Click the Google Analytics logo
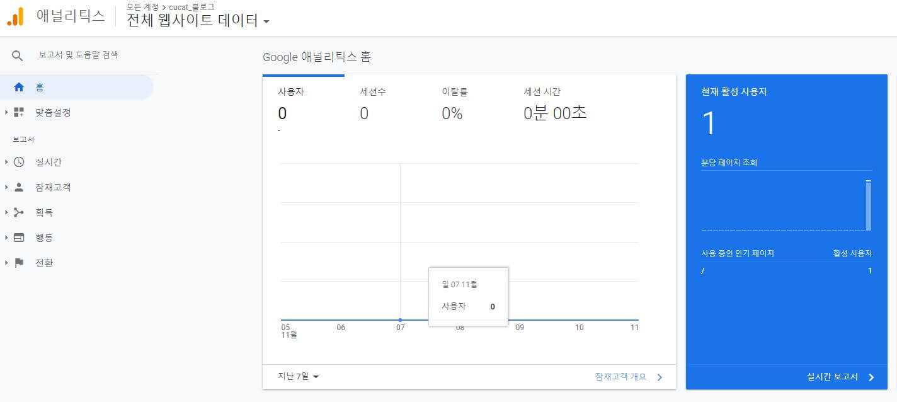The width and height of the screenshot is (897, 402). coord(17,16)
